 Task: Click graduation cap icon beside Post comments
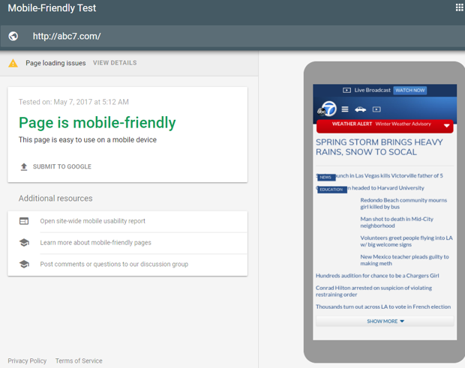(24, 264)
